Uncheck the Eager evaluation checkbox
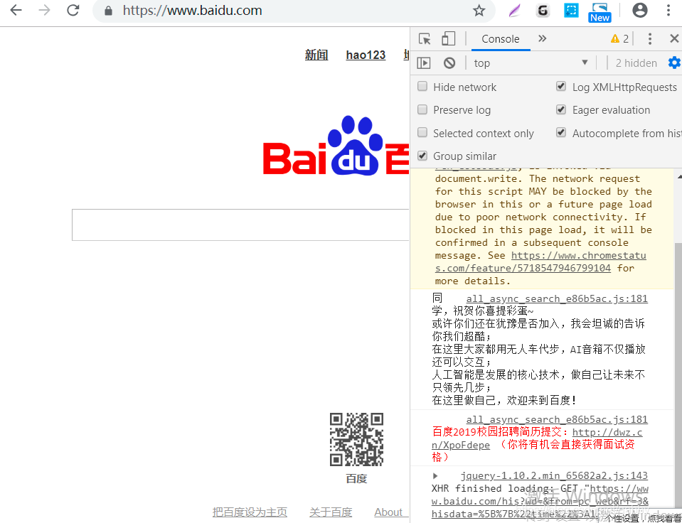 pos(561,109)
